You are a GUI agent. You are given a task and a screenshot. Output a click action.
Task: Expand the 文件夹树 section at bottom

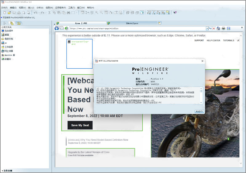point(7,170)
